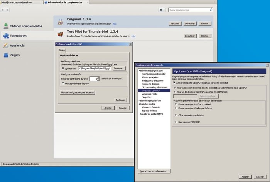
Task: Increase minutes with the spinner up arrow
Action: tap(98, 78)
